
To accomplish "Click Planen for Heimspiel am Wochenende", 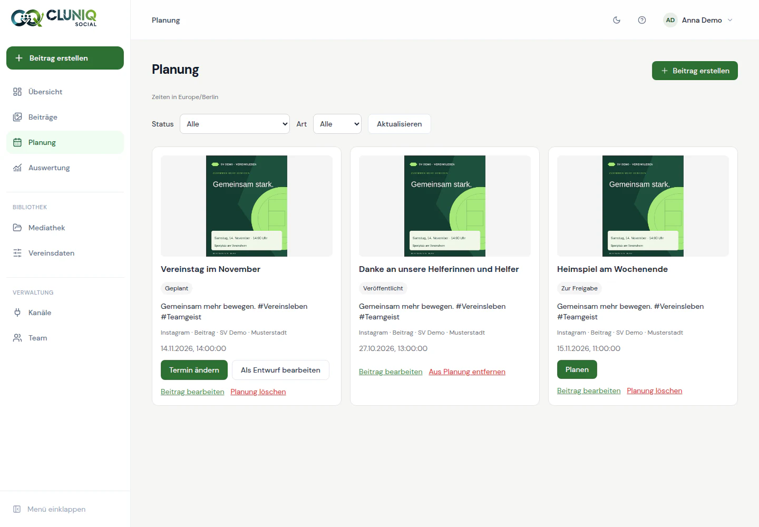I will [577, 369].
